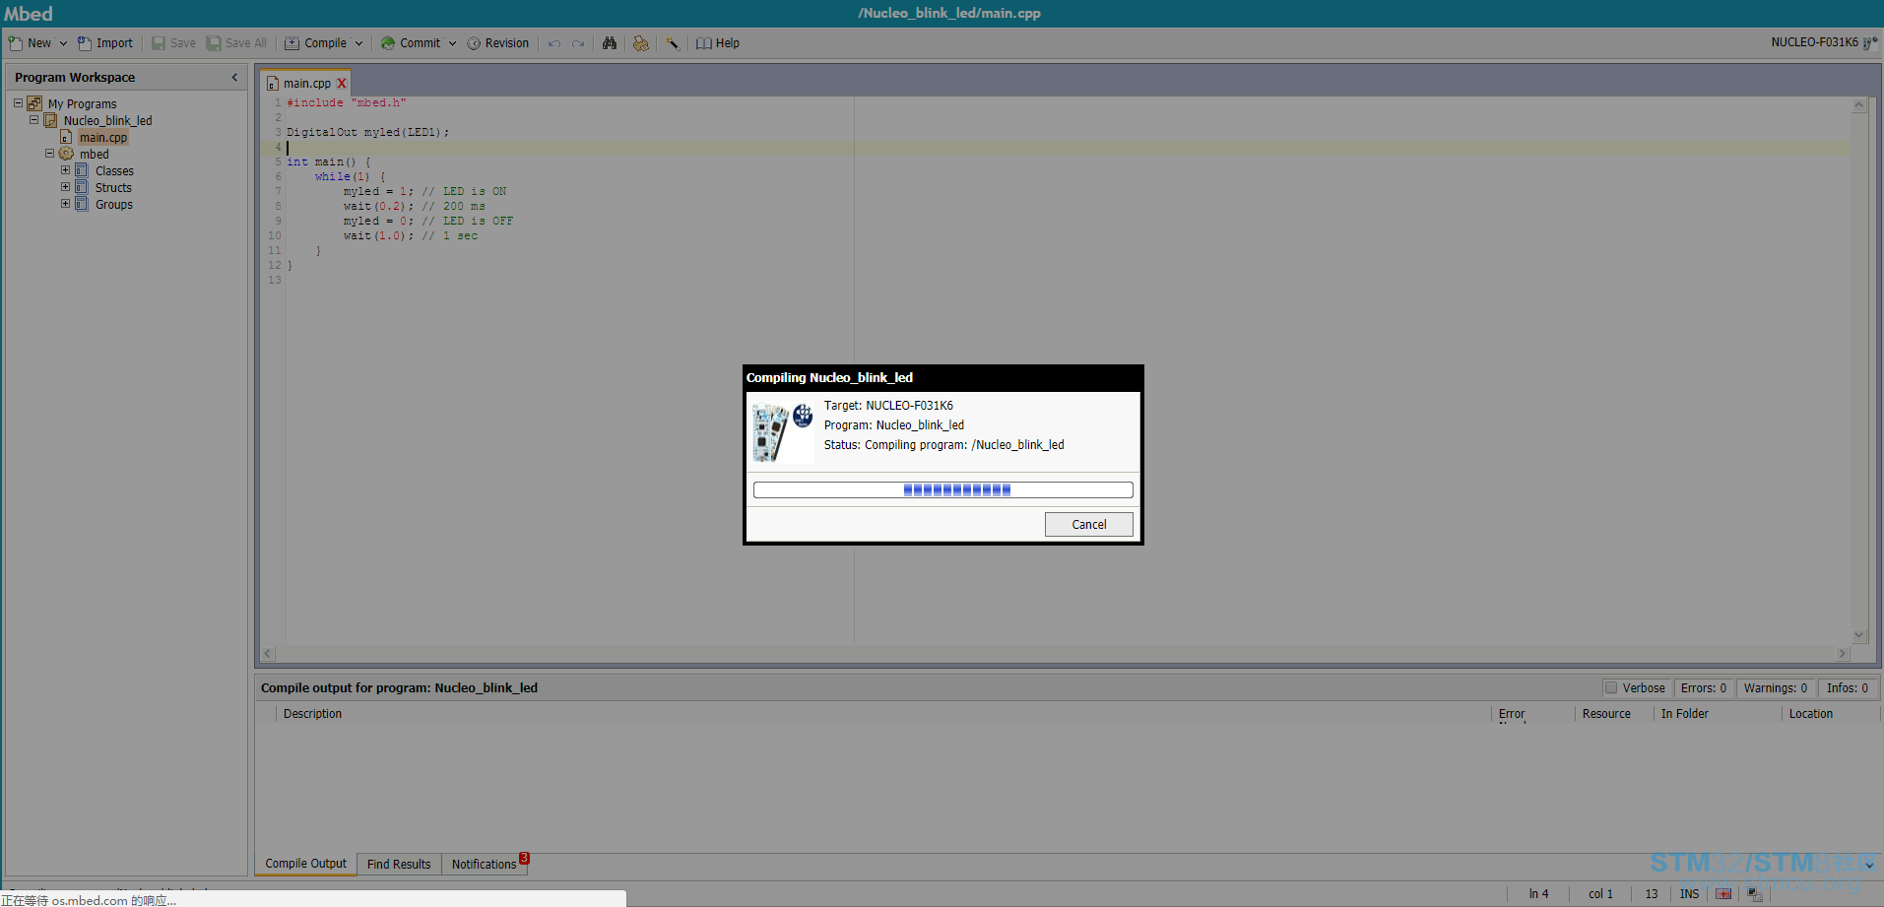Click the binoculars Find icon in toolbar
This screenshot has width=1884, height=907.
tap(610, 43)
